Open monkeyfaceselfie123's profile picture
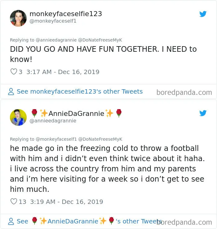217x229 pixels. 18,18
